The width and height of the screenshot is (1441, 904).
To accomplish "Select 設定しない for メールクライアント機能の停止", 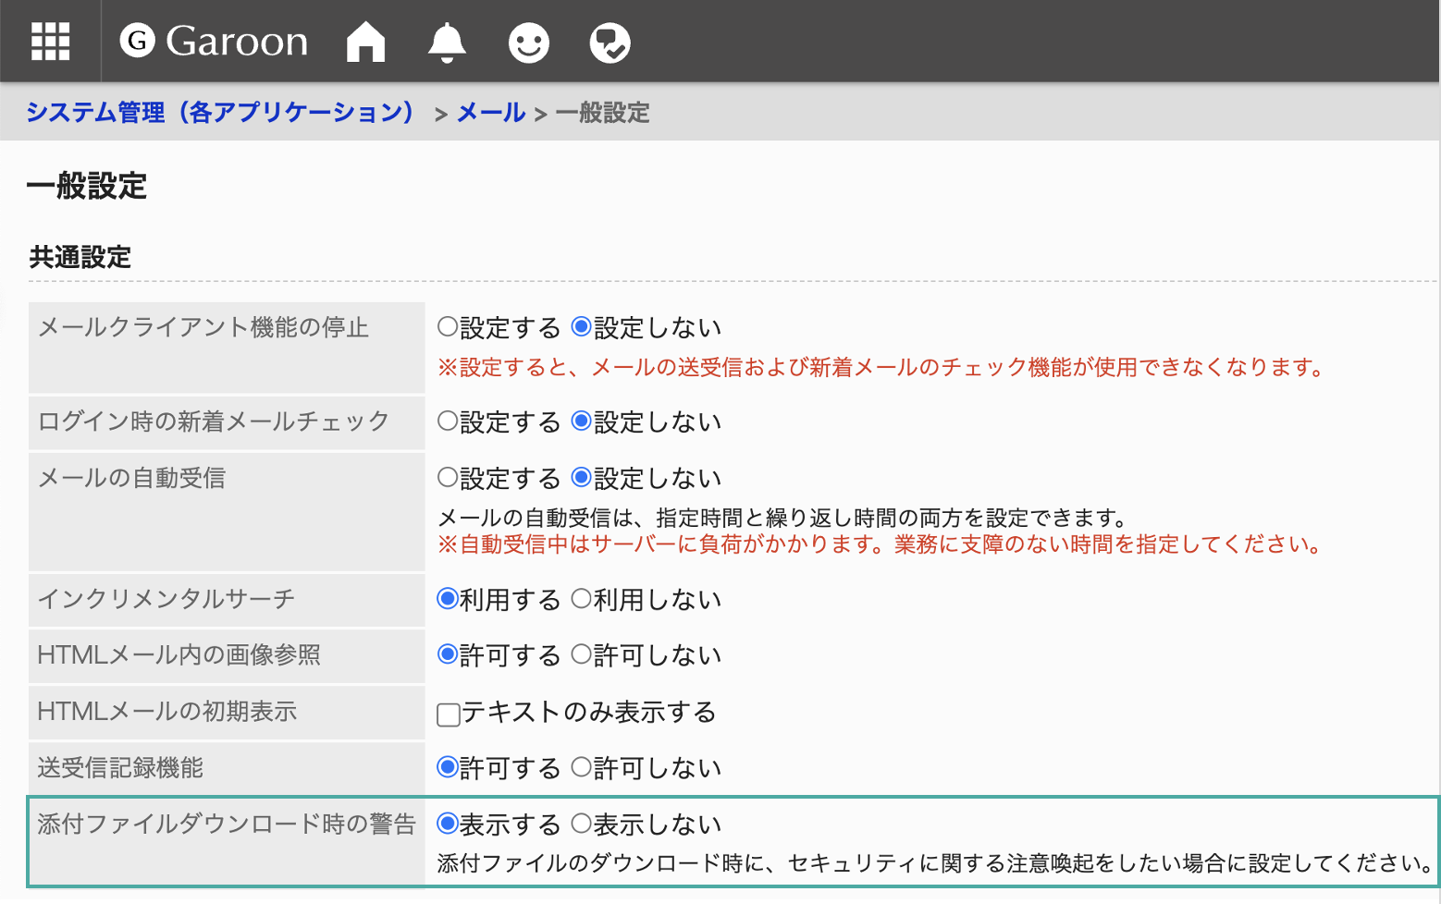I will [582, 326].
